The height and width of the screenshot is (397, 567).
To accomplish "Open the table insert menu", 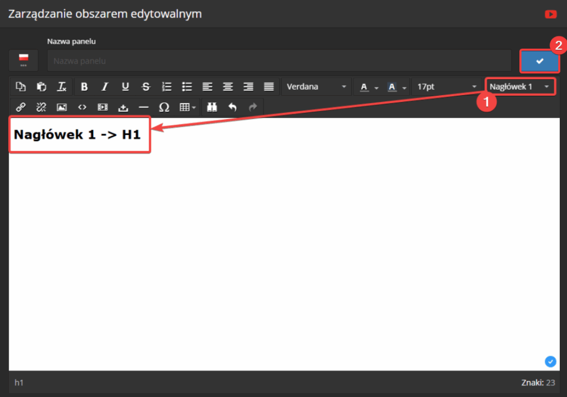I will [187, 107].
